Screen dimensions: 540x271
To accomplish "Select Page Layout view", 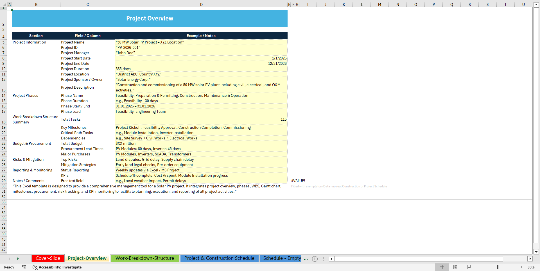I will tap(456, 267).
